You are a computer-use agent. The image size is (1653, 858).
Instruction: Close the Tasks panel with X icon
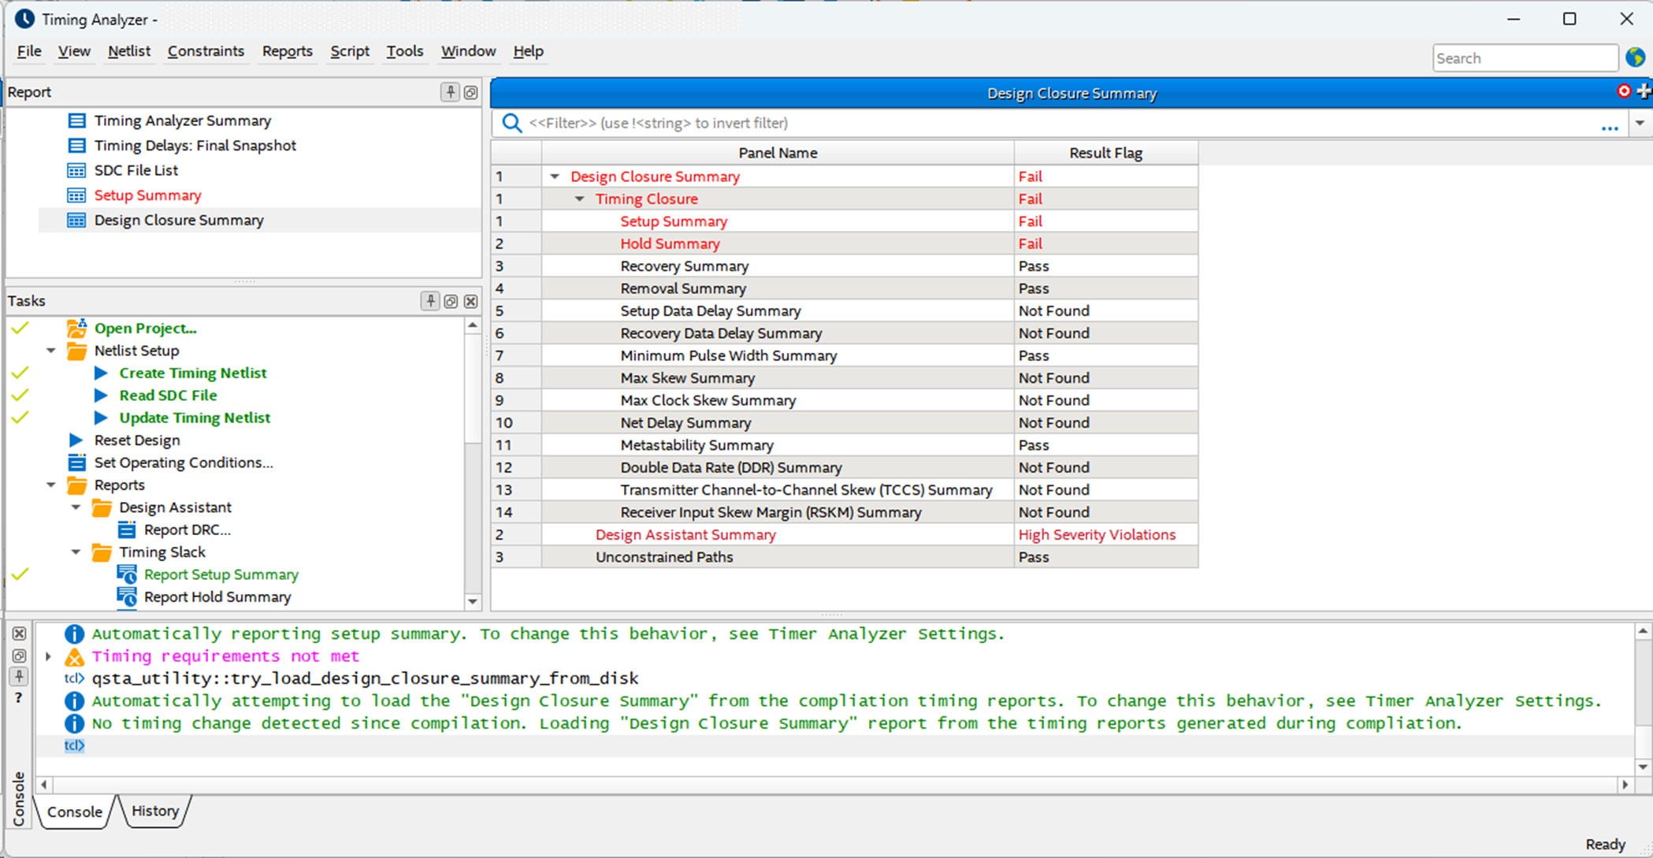pyautogui.click(x=470, y=301)
